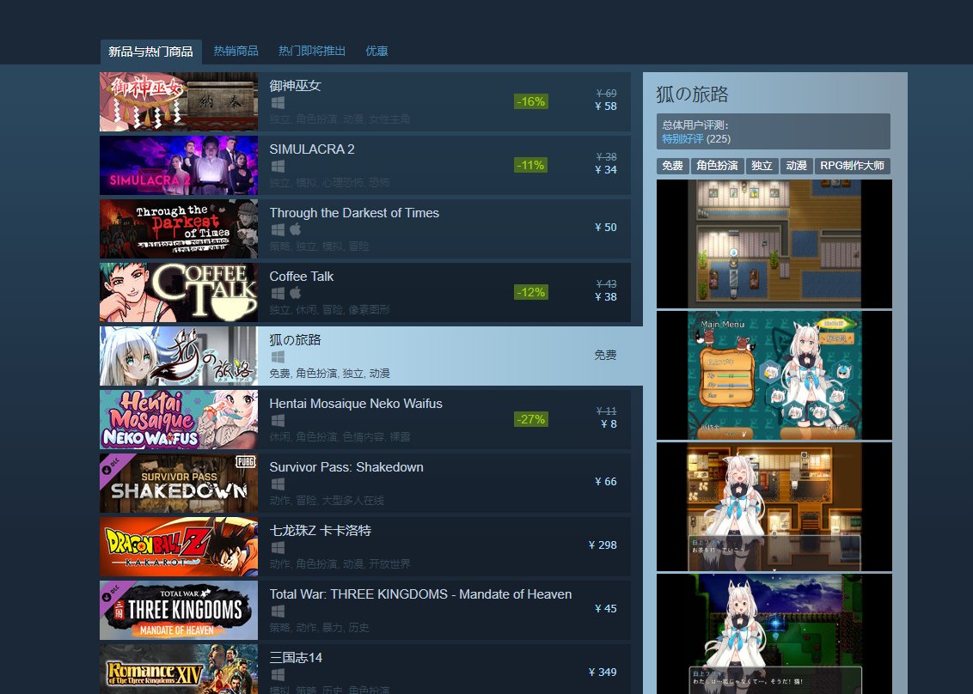Click the 御神巫女 game thumbnail
Image resolution: width=973 pixels, height=694 pixels.
[179, 101]
